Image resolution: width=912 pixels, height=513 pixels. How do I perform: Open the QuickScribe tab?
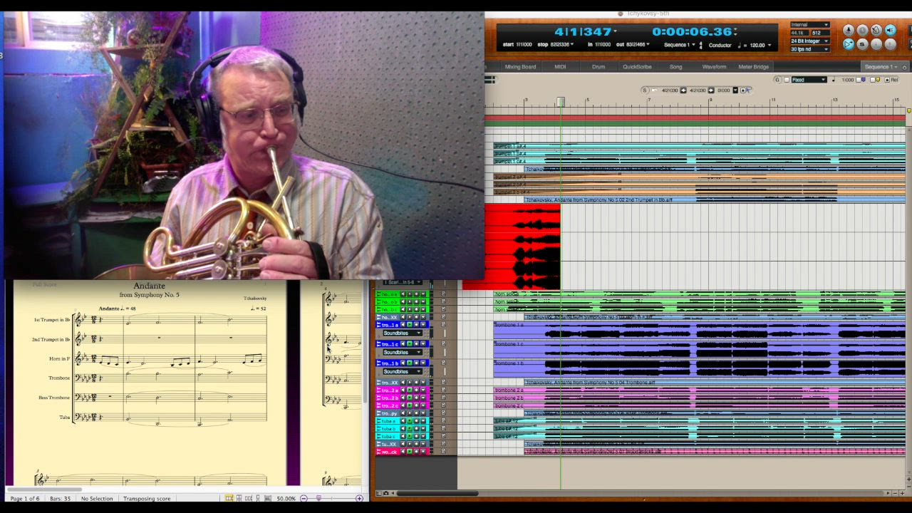tap(637, 67)
